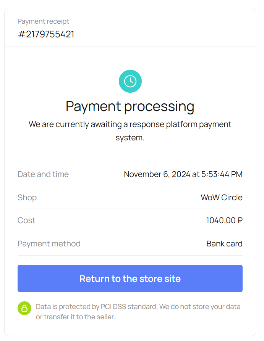Screen dimensions: 264x341
Task: Click the Payment receipt label
Action: pyautogui.click(x=43, y=21)
